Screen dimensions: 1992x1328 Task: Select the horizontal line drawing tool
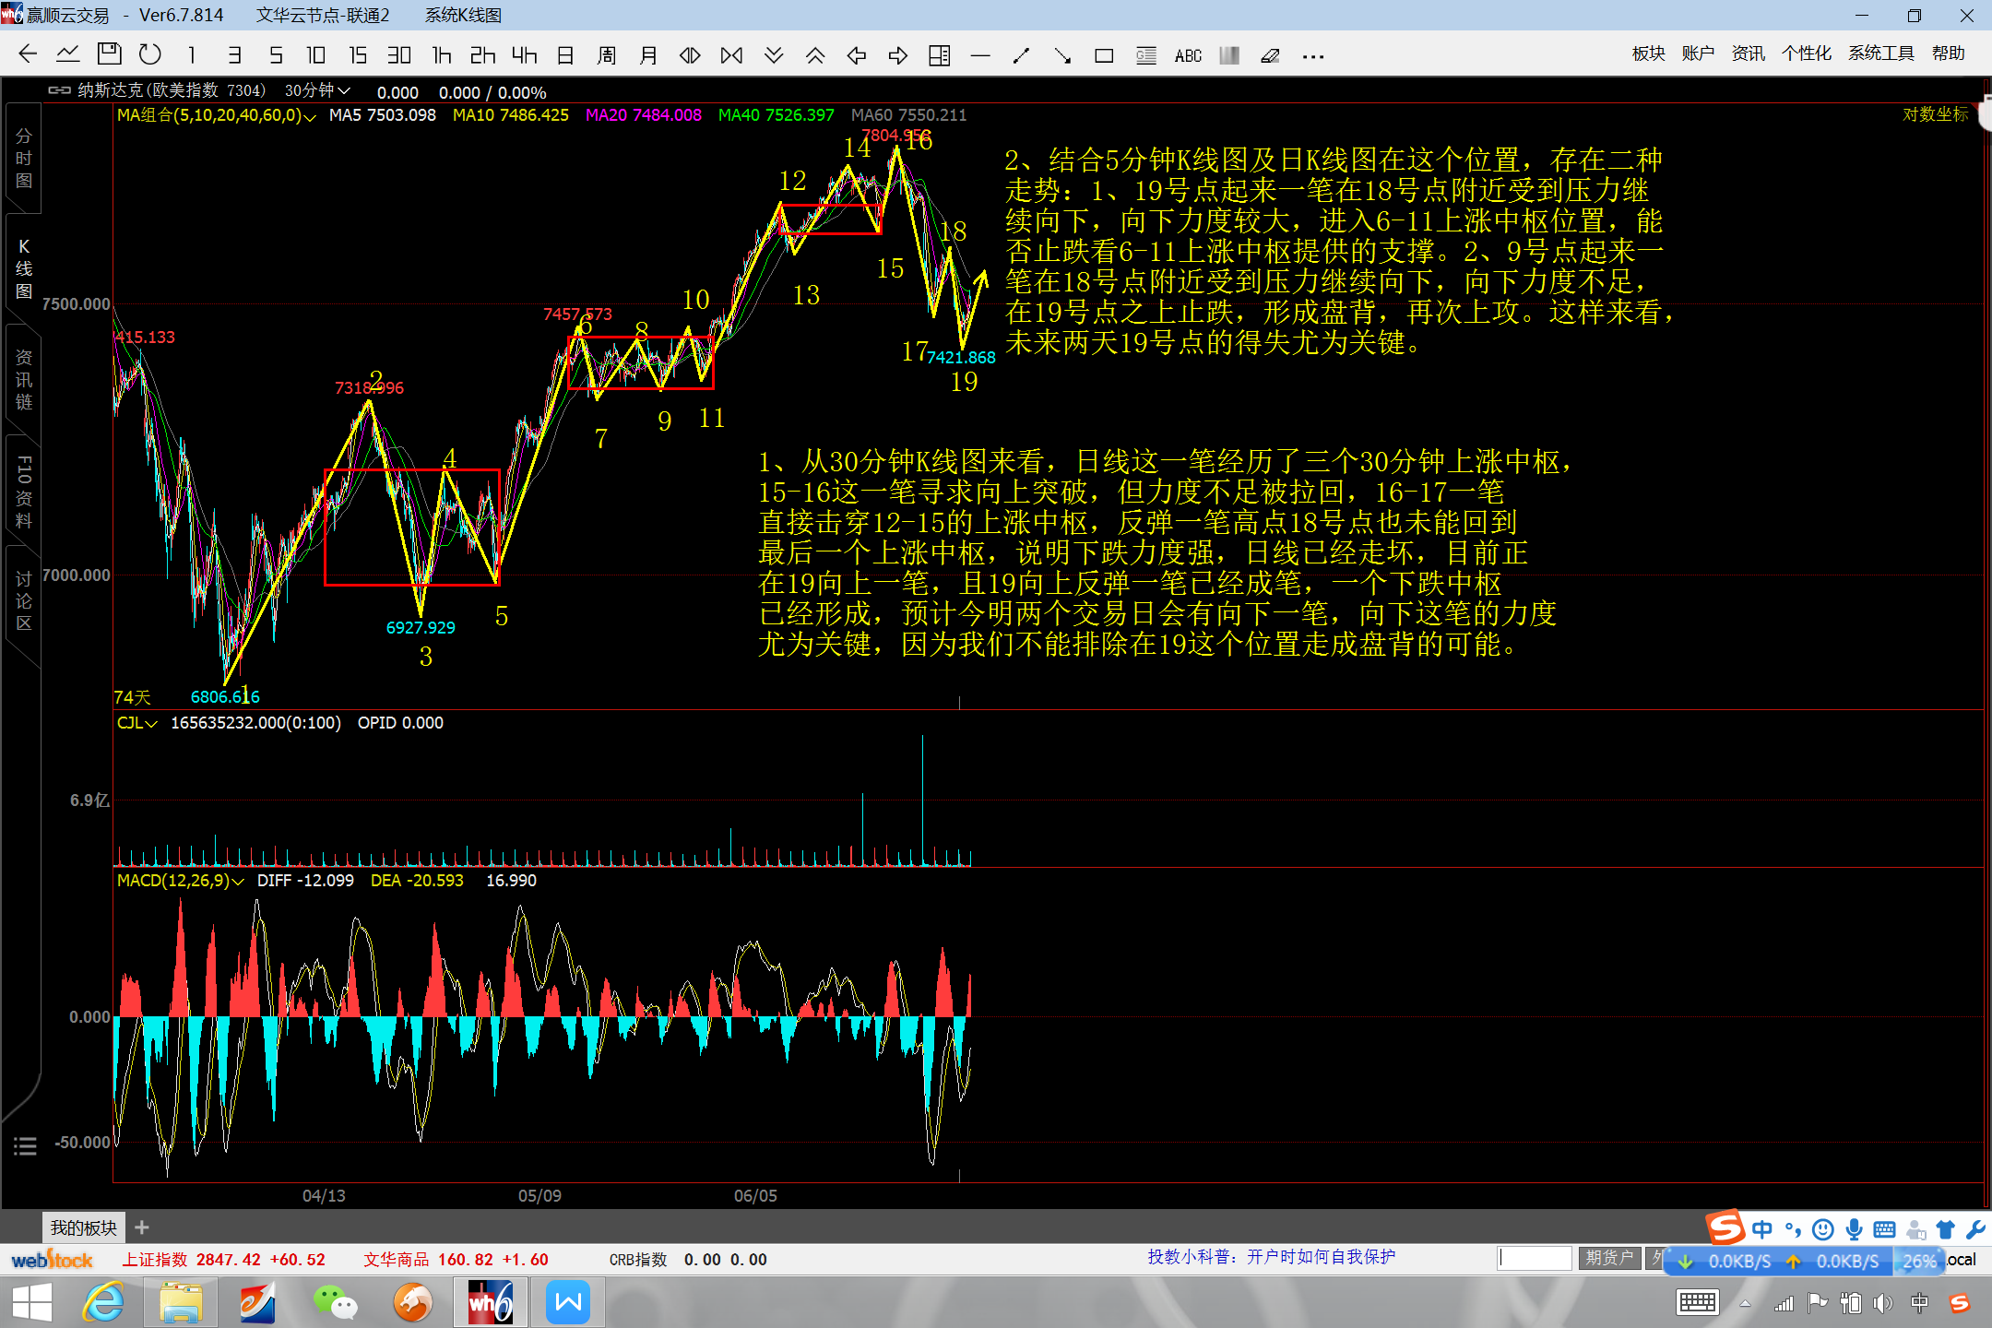980,56
